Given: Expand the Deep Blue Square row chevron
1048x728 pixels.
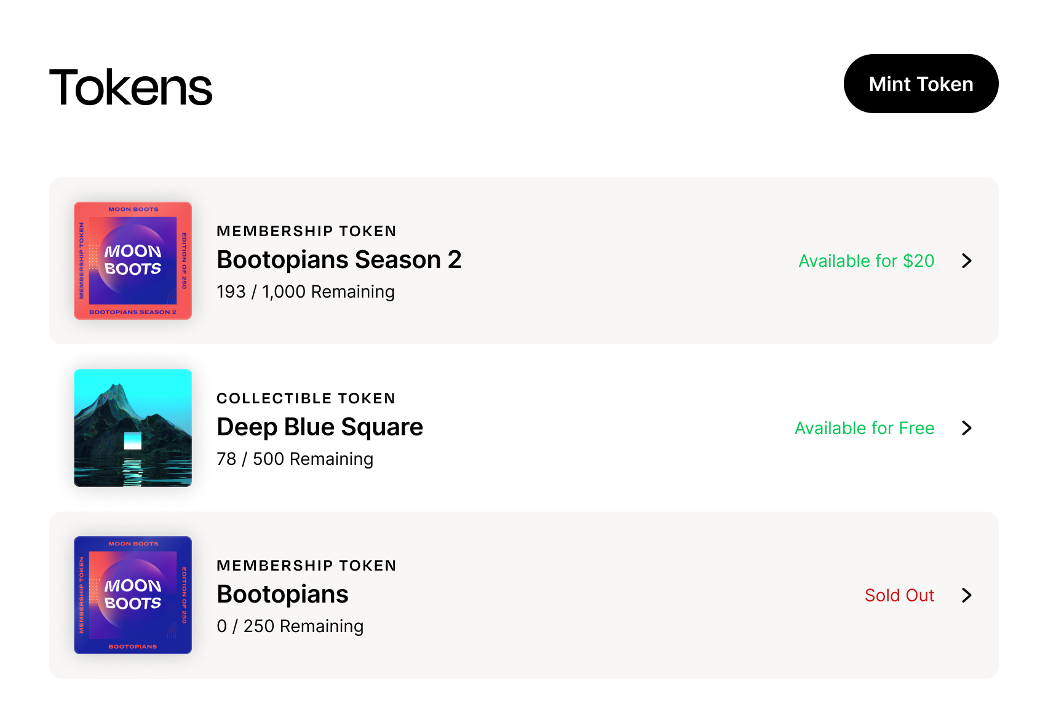Looking at the screenshot, I should click(x=967, y=428).
